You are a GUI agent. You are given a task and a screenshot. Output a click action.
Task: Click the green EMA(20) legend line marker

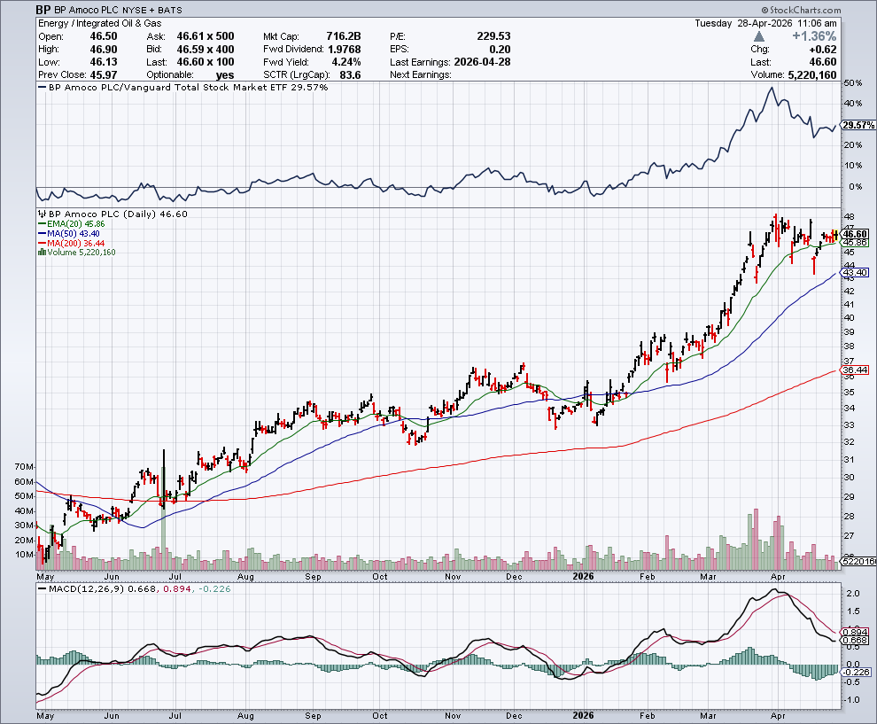click(x=41, y=224)
